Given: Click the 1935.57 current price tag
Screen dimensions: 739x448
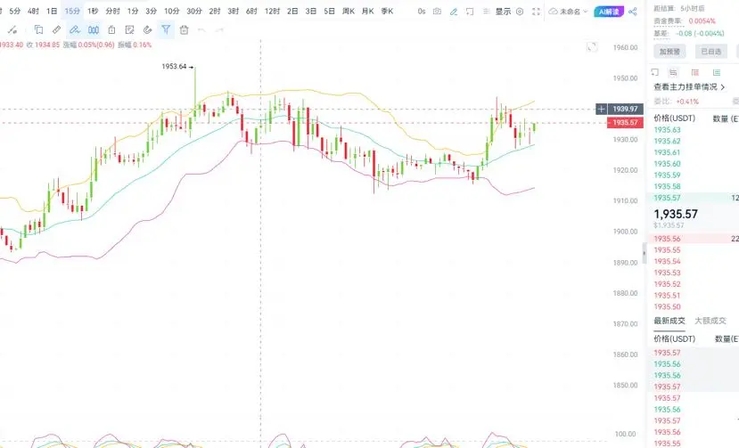Looking at the screenshot, I should click(625, 123).
